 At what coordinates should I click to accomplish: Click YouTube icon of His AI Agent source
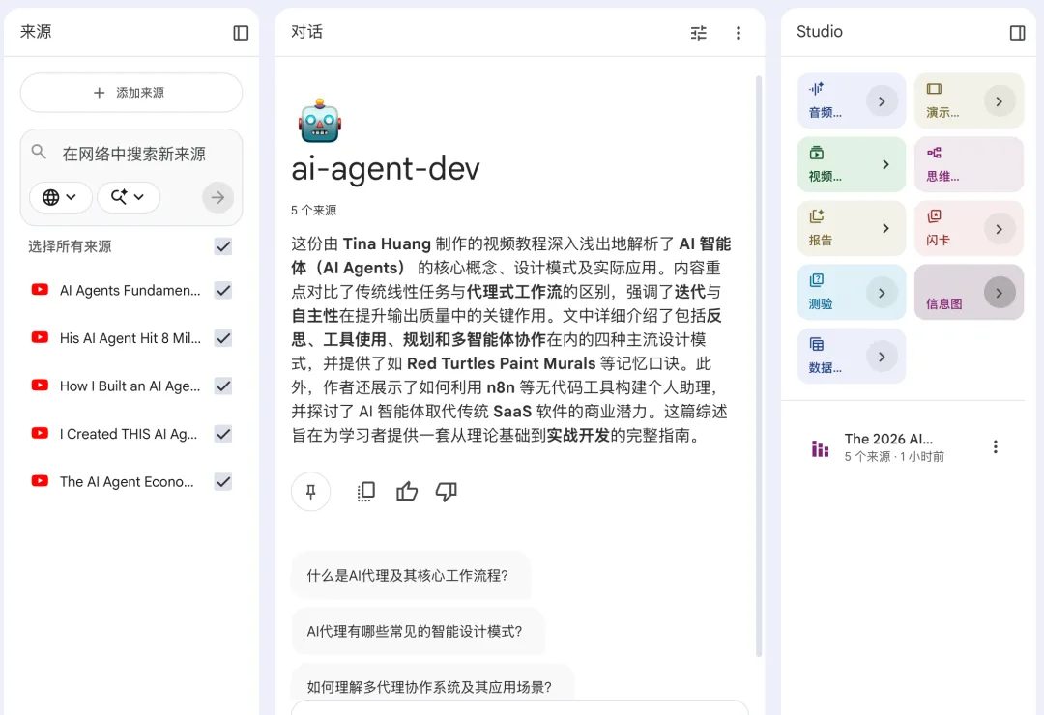(40, 337)
